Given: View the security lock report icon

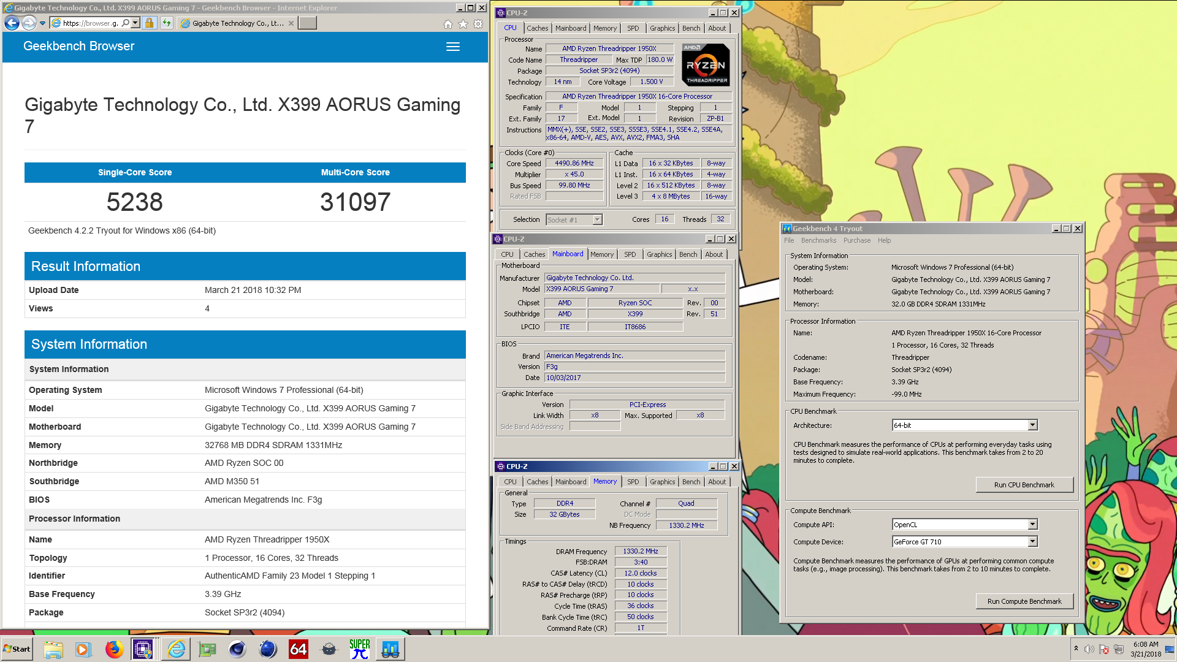Looking at the screenshot, I should point(149,23).
